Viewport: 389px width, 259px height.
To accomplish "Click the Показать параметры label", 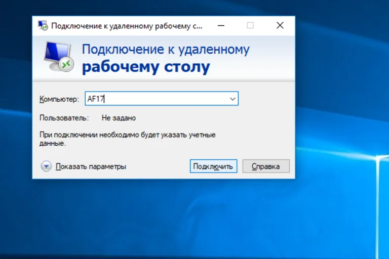I will point(91,166).
